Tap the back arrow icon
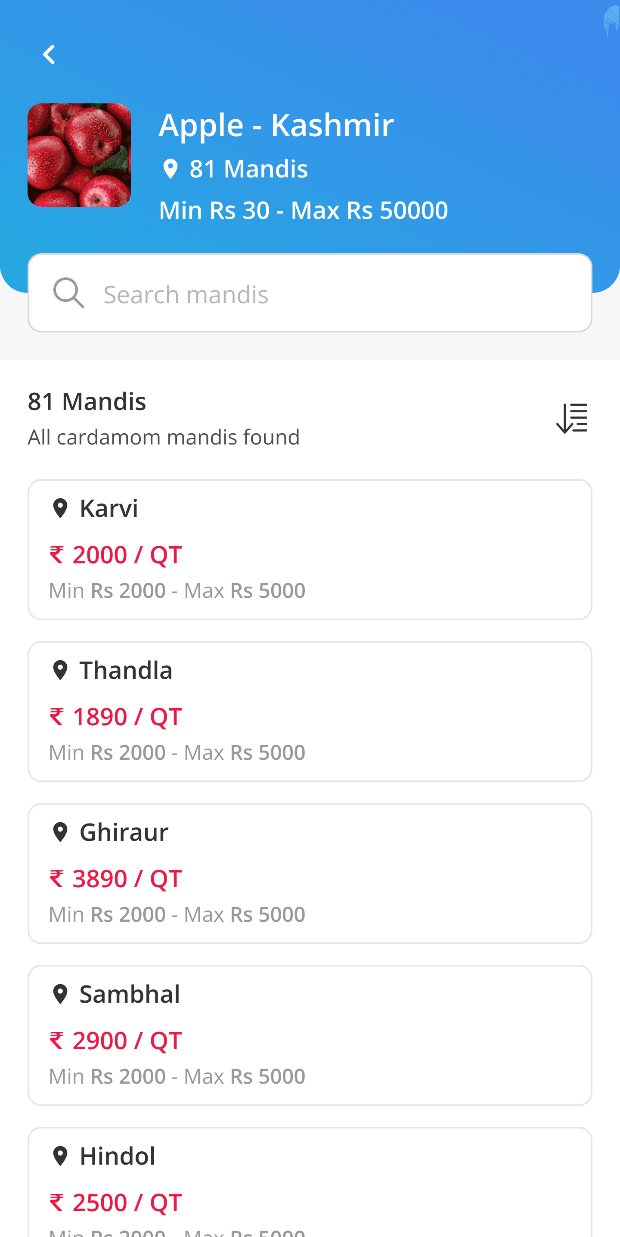The width and height of the screenshot is (620, 1237). (49, 55)
